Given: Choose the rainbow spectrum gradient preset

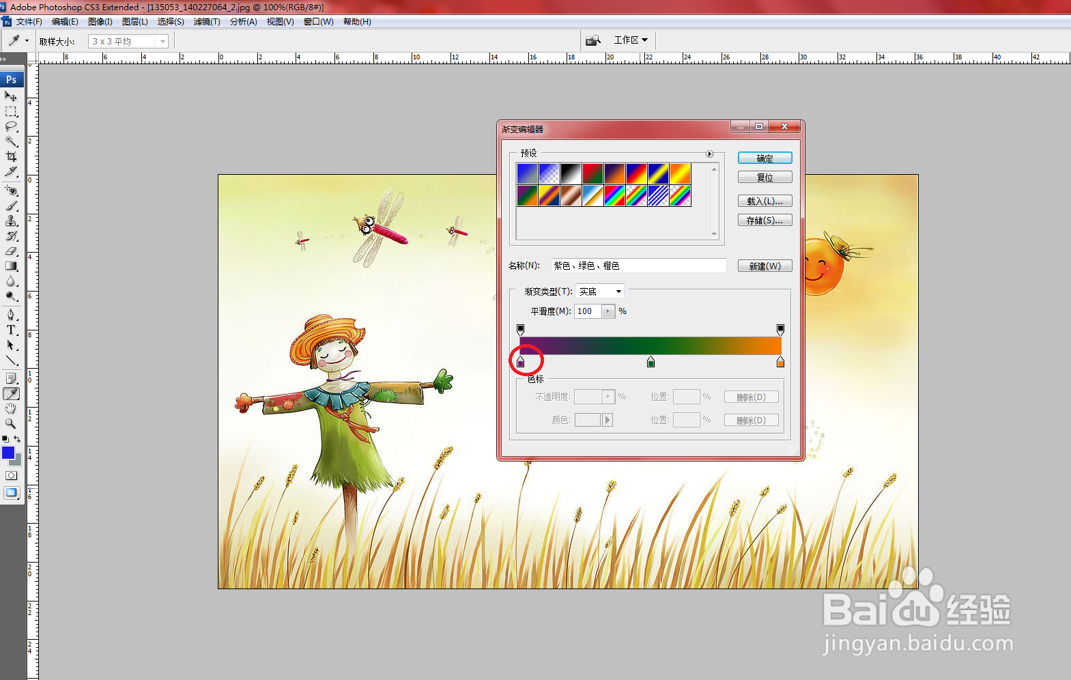Looking at the screenshot, I should 614,196.
